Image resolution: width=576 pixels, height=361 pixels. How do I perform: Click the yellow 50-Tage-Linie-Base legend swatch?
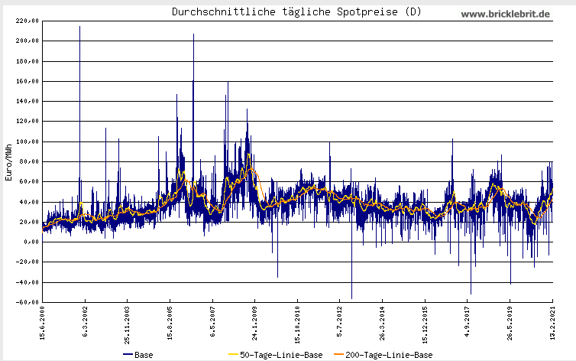tap(233, 355)
